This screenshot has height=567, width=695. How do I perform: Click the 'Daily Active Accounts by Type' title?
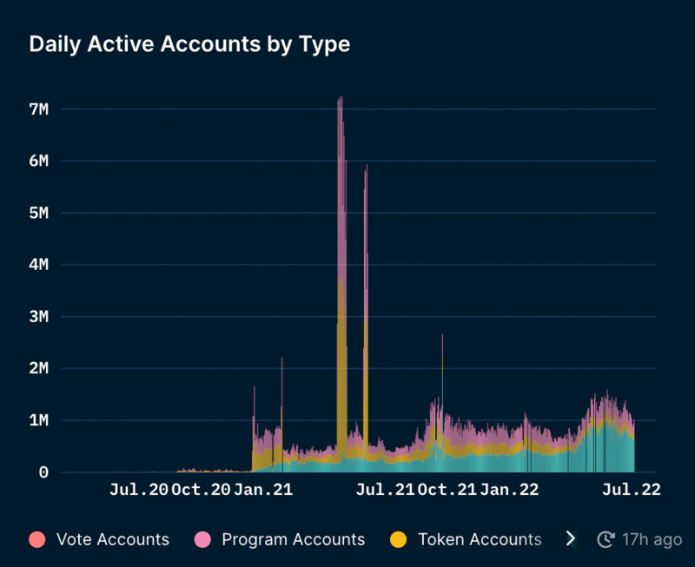click(x=189, y=44)
